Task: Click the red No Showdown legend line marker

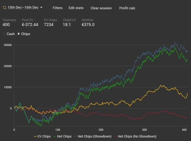Action: click(x=116, y=136)
